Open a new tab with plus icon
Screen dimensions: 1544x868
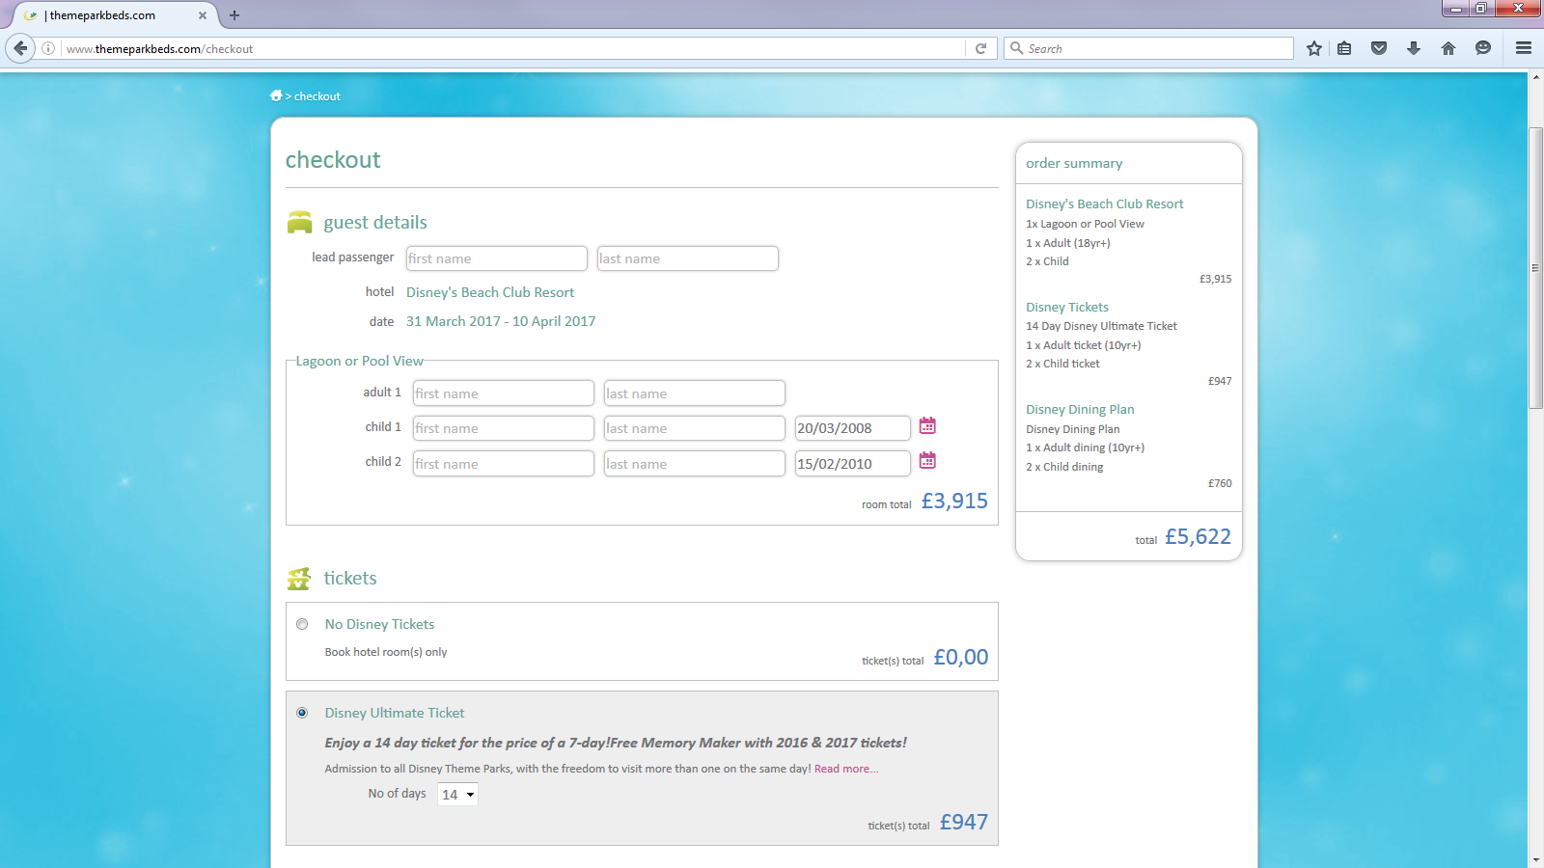tap(234, 15)
